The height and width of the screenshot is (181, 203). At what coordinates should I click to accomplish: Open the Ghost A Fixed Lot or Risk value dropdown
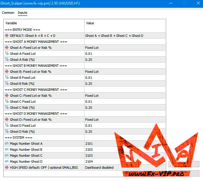point(125,48)
